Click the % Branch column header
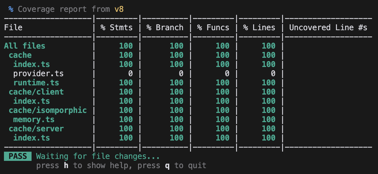The width and height of the screenshot is (378, 174). 165,28
